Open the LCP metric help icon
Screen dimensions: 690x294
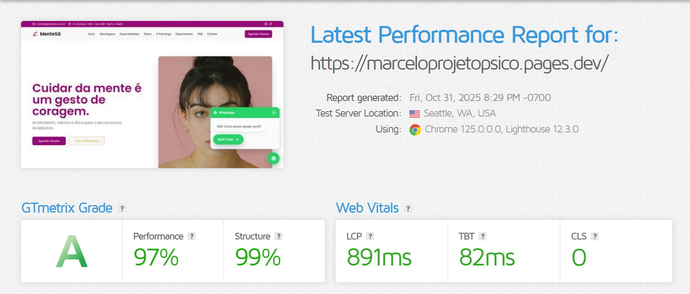tap(370, 236)
